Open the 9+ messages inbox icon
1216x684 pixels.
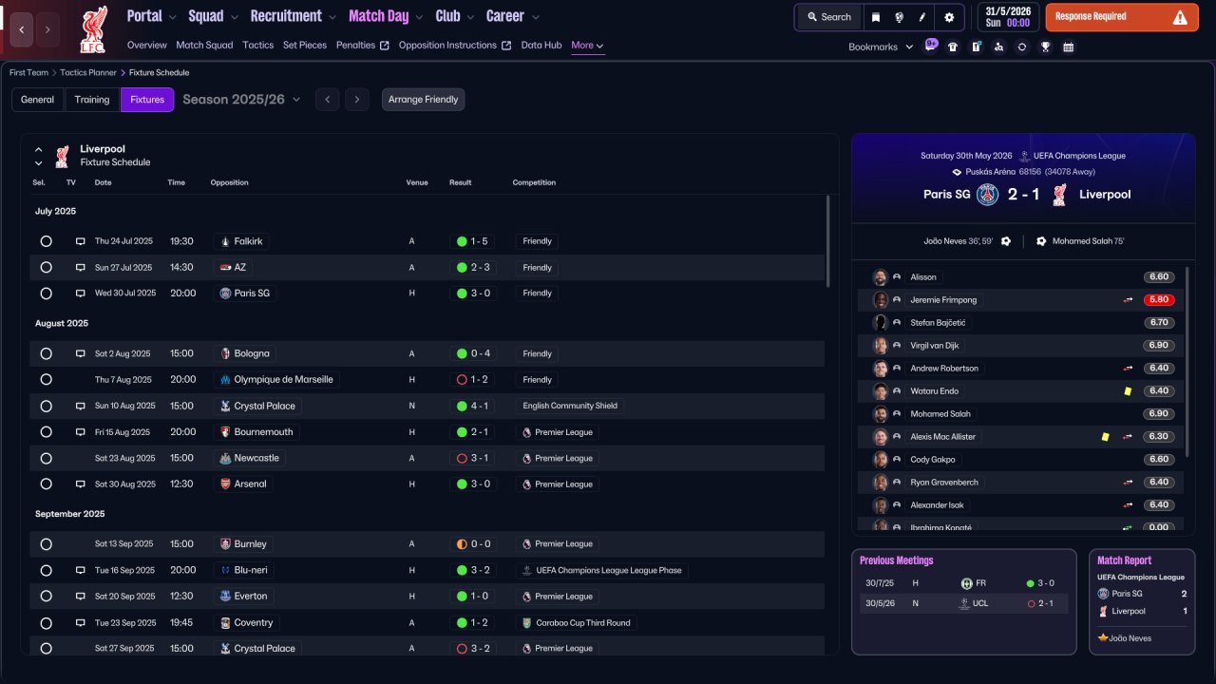click(931, 46)
